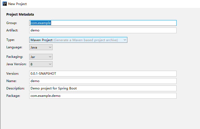Viewport: 200px width, 129px height.
Task: Click the New Project window title
Action: coord(17,4)
